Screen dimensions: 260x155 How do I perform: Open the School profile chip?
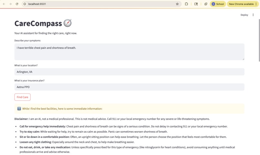tap(218, 4)
